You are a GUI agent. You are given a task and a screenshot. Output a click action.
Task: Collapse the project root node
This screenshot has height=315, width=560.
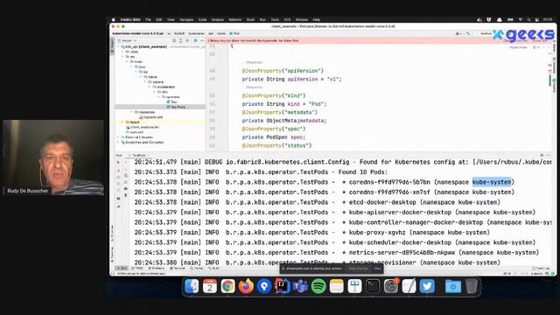pos(118,46)
